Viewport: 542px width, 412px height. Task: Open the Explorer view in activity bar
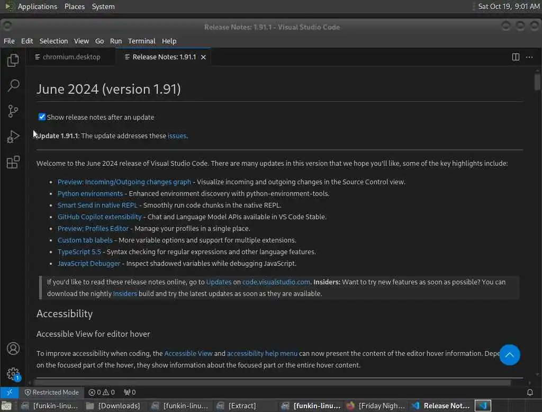13,60
